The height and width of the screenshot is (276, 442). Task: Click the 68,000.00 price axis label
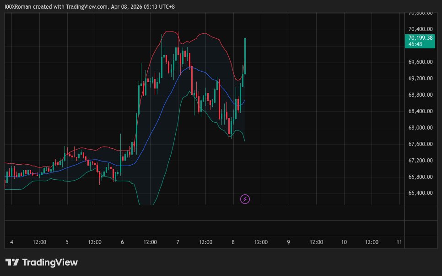pyautogui.click(x=420, y=128)
